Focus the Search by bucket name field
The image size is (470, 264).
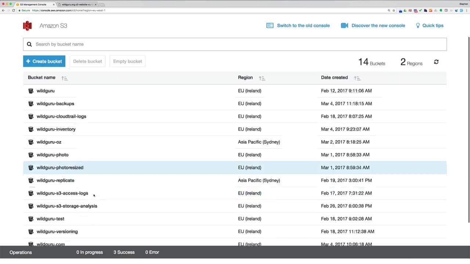tap(235, 44)
